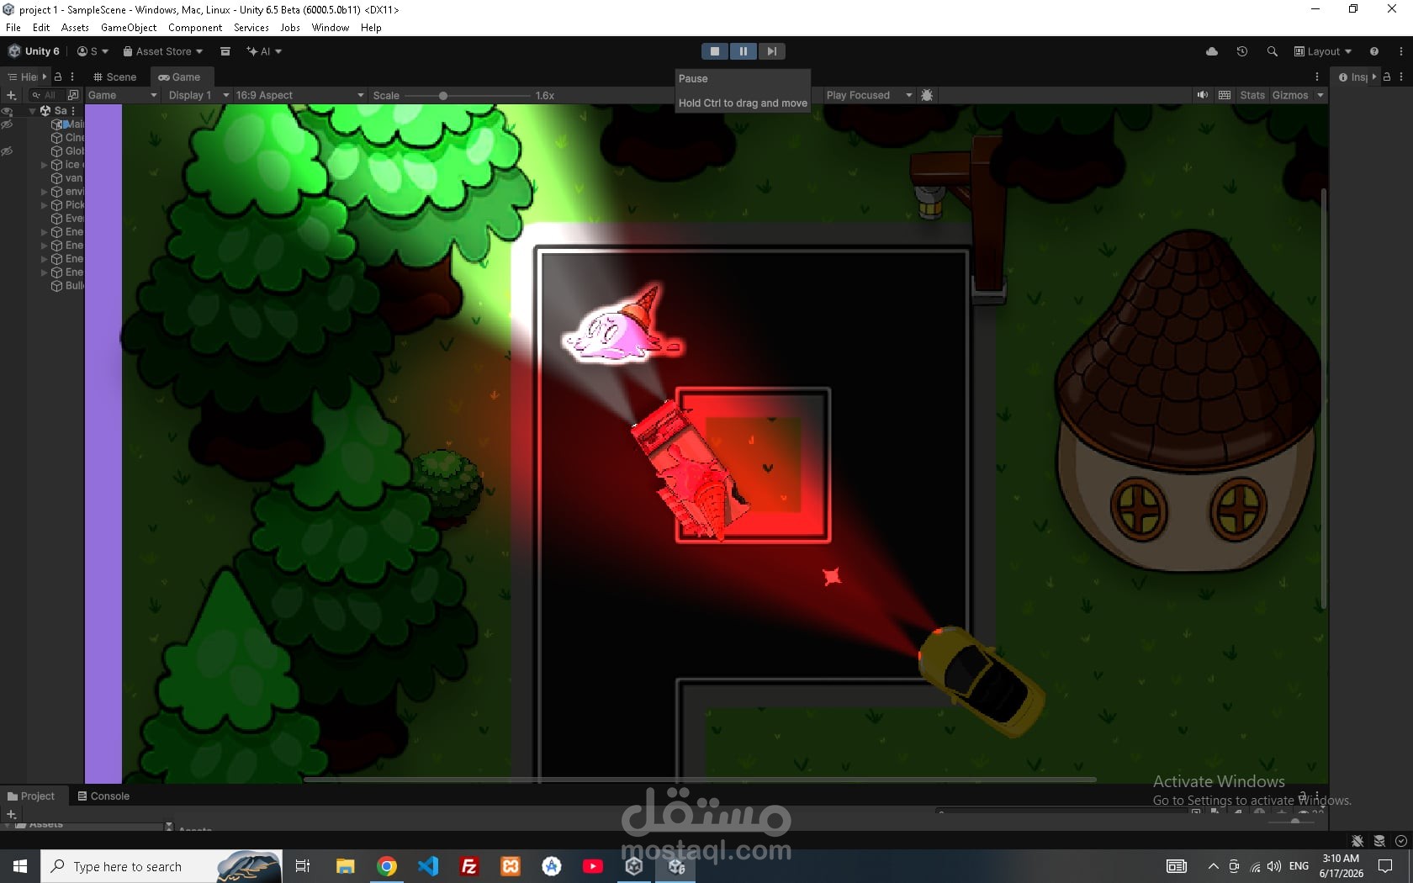Open the GameObject menu

point(129,28)
